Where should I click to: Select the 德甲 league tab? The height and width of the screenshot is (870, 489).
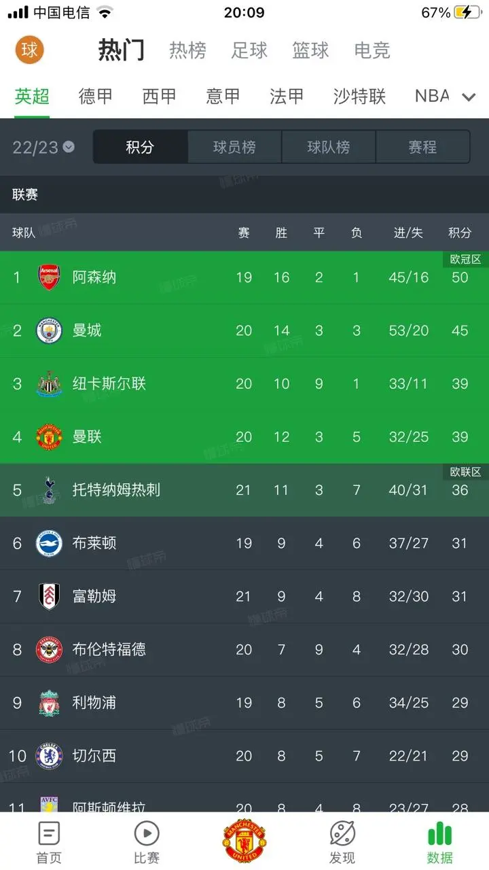(x=96, y=96)
